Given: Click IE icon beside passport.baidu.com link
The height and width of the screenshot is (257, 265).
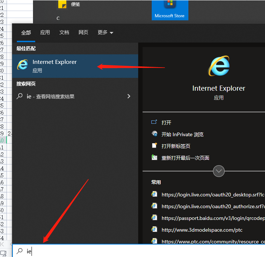Looking at the screenshot, I should (x=154, y=218).
